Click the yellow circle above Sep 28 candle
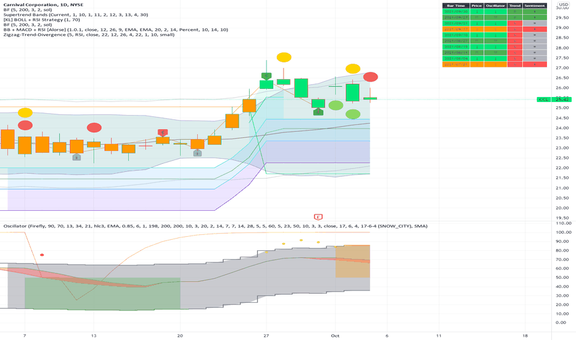The width and height of the screenshot is (576, 340). point(284,57)
